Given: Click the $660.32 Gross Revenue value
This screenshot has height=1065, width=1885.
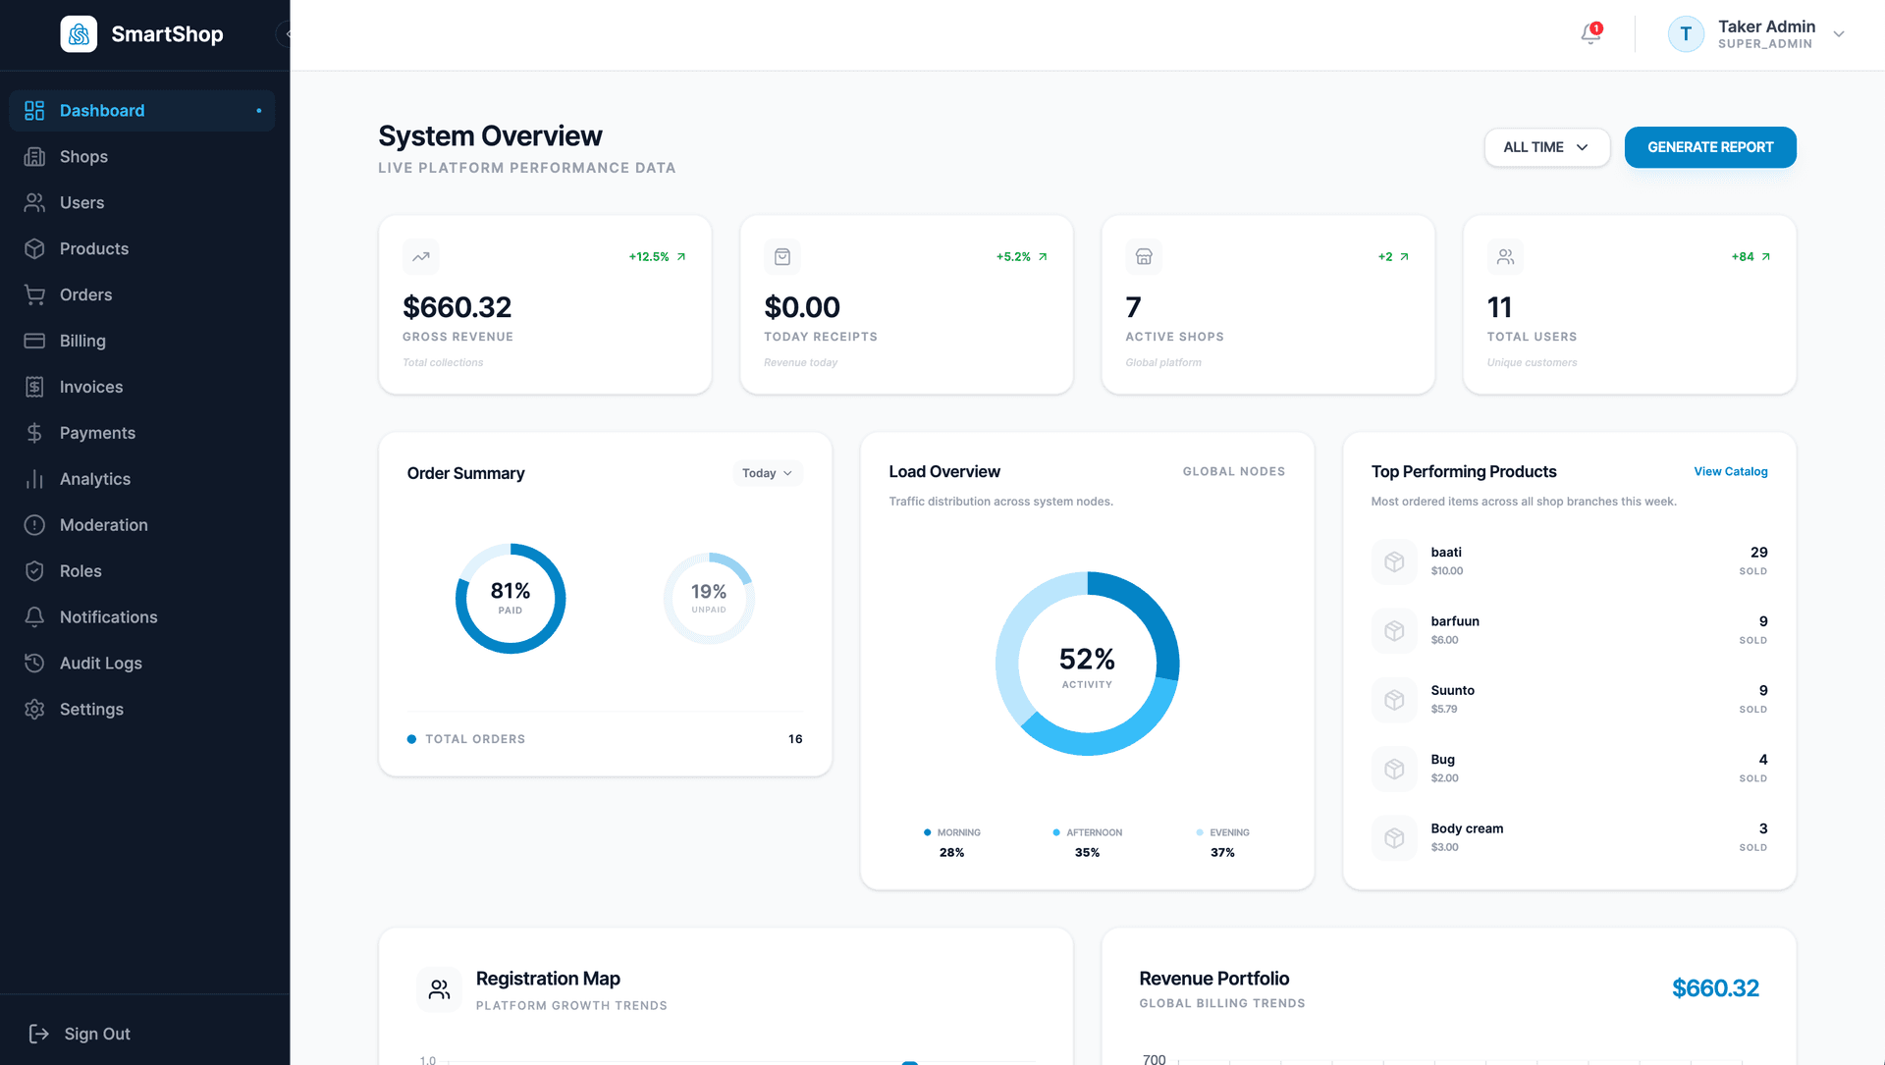Looking at the screenshot, I should 458,307.
